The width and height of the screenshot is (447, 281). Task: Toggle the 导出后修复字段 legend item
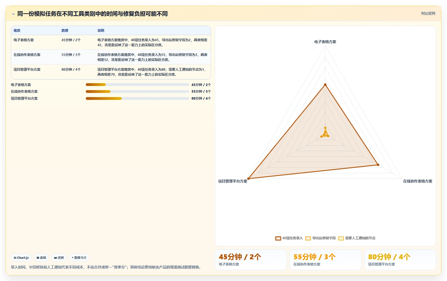[x=321, y=238]
